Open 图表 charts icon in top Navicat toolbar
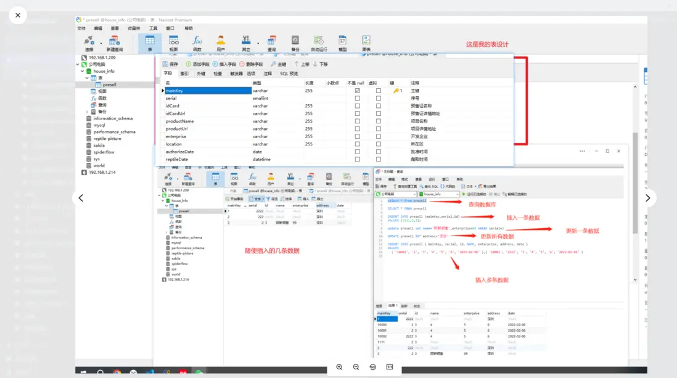Image resolution: width=677 pixels, height=378 pixels. pyautogui.click(x=366, y=43)
